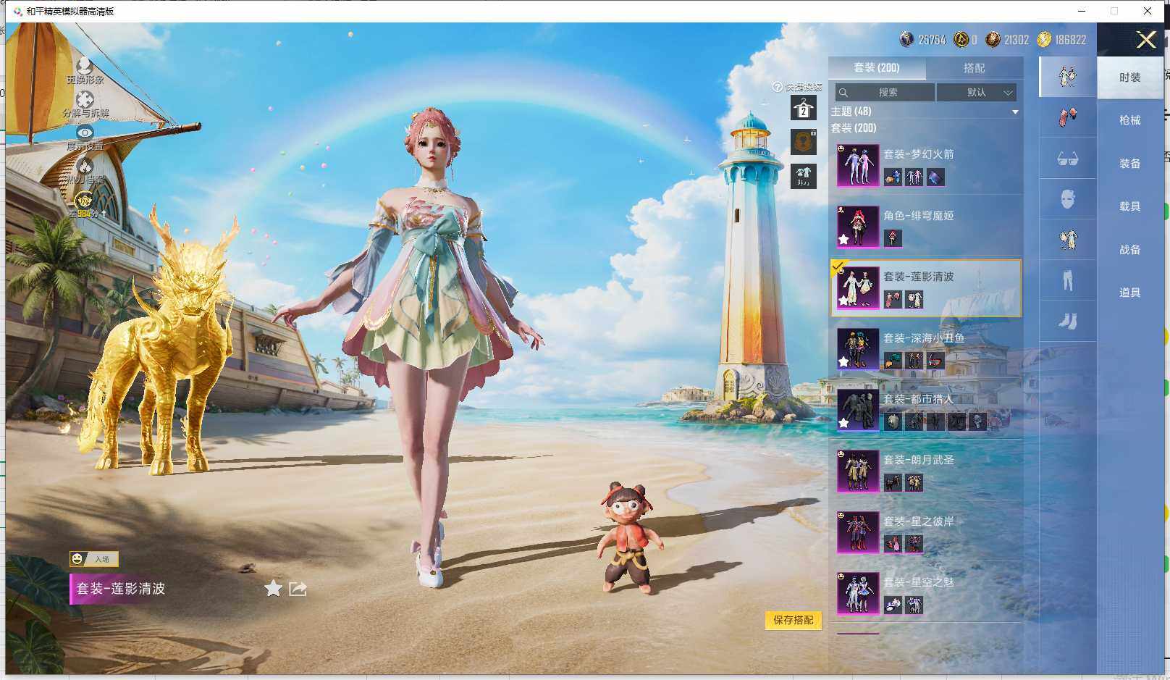Click the first item icon under 朗月武圣

coord(893,483)
